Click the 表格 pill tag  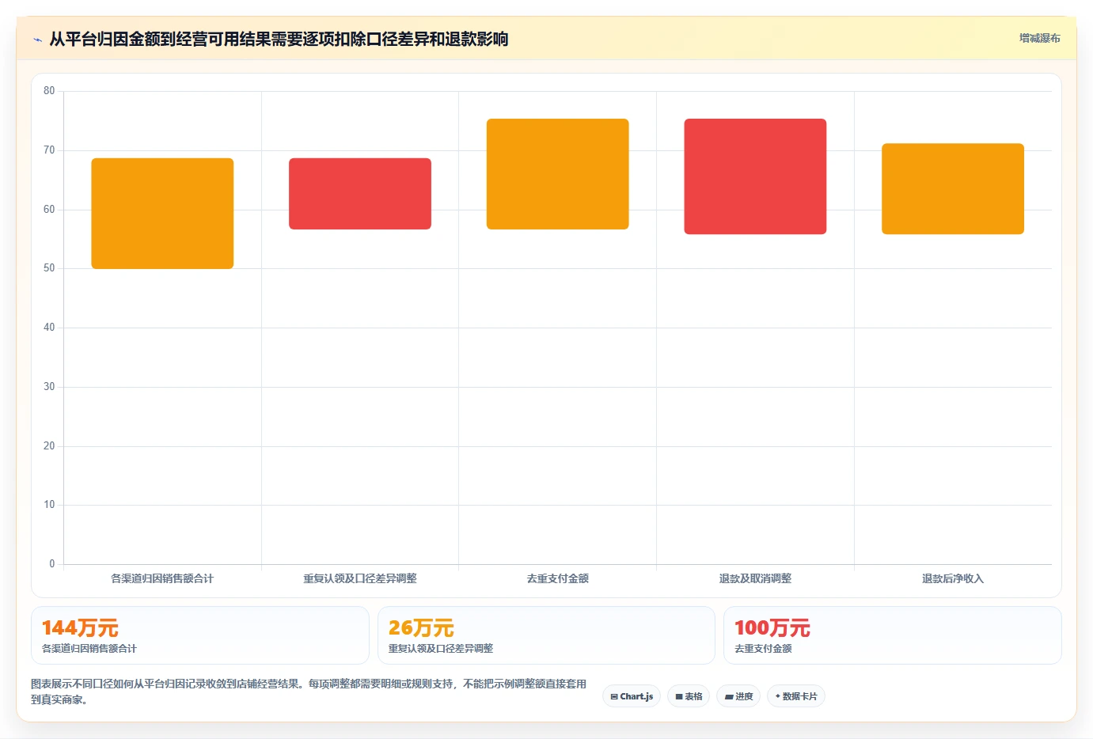pos(689,696)
